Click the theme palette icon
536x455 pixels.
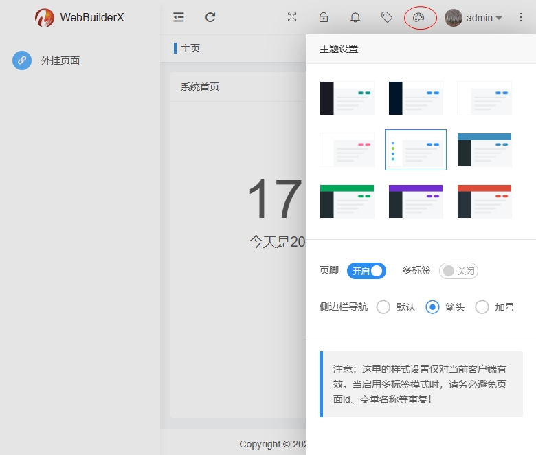tap(420, 18)
